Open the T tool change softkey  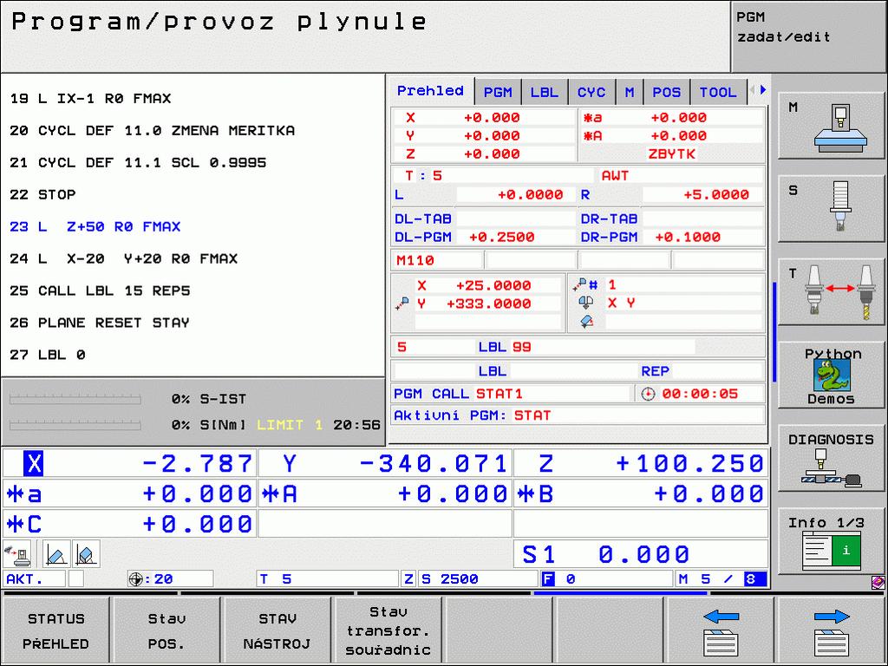tap(831, 292)
